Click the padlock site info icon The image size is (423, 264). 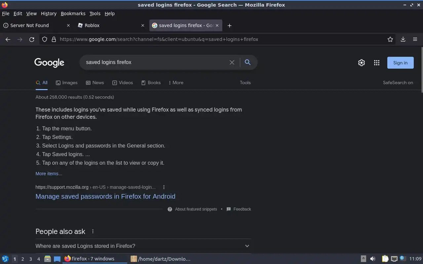coord(54,39)
